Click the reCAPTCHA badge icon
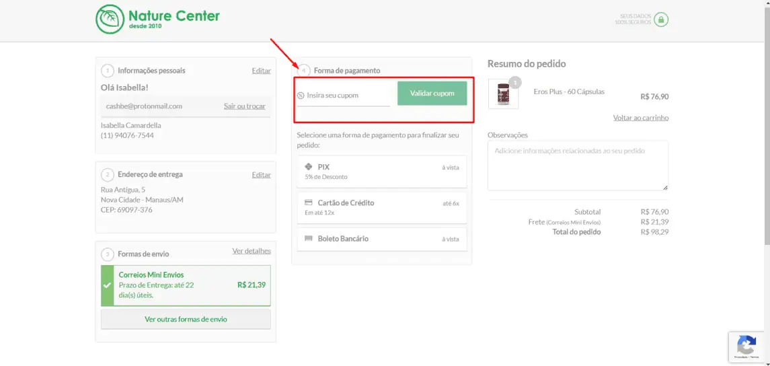 [x=746, y=345]
